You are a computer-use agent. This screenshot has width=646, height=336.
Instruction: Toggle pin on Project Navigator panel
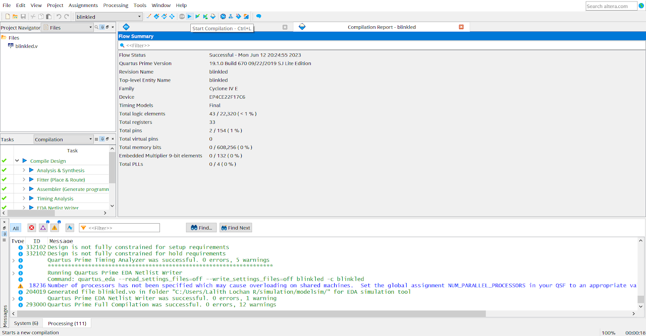point(102,27)
